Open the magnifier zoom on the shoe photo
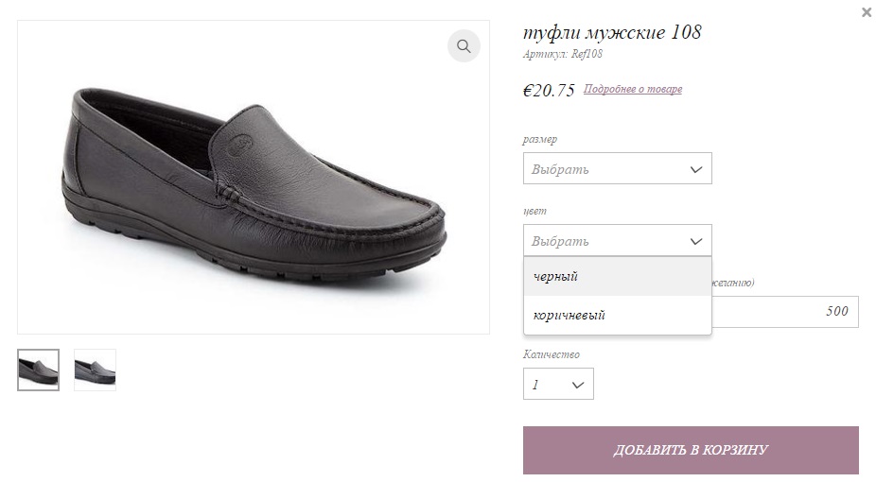 (x=464, y=45)
